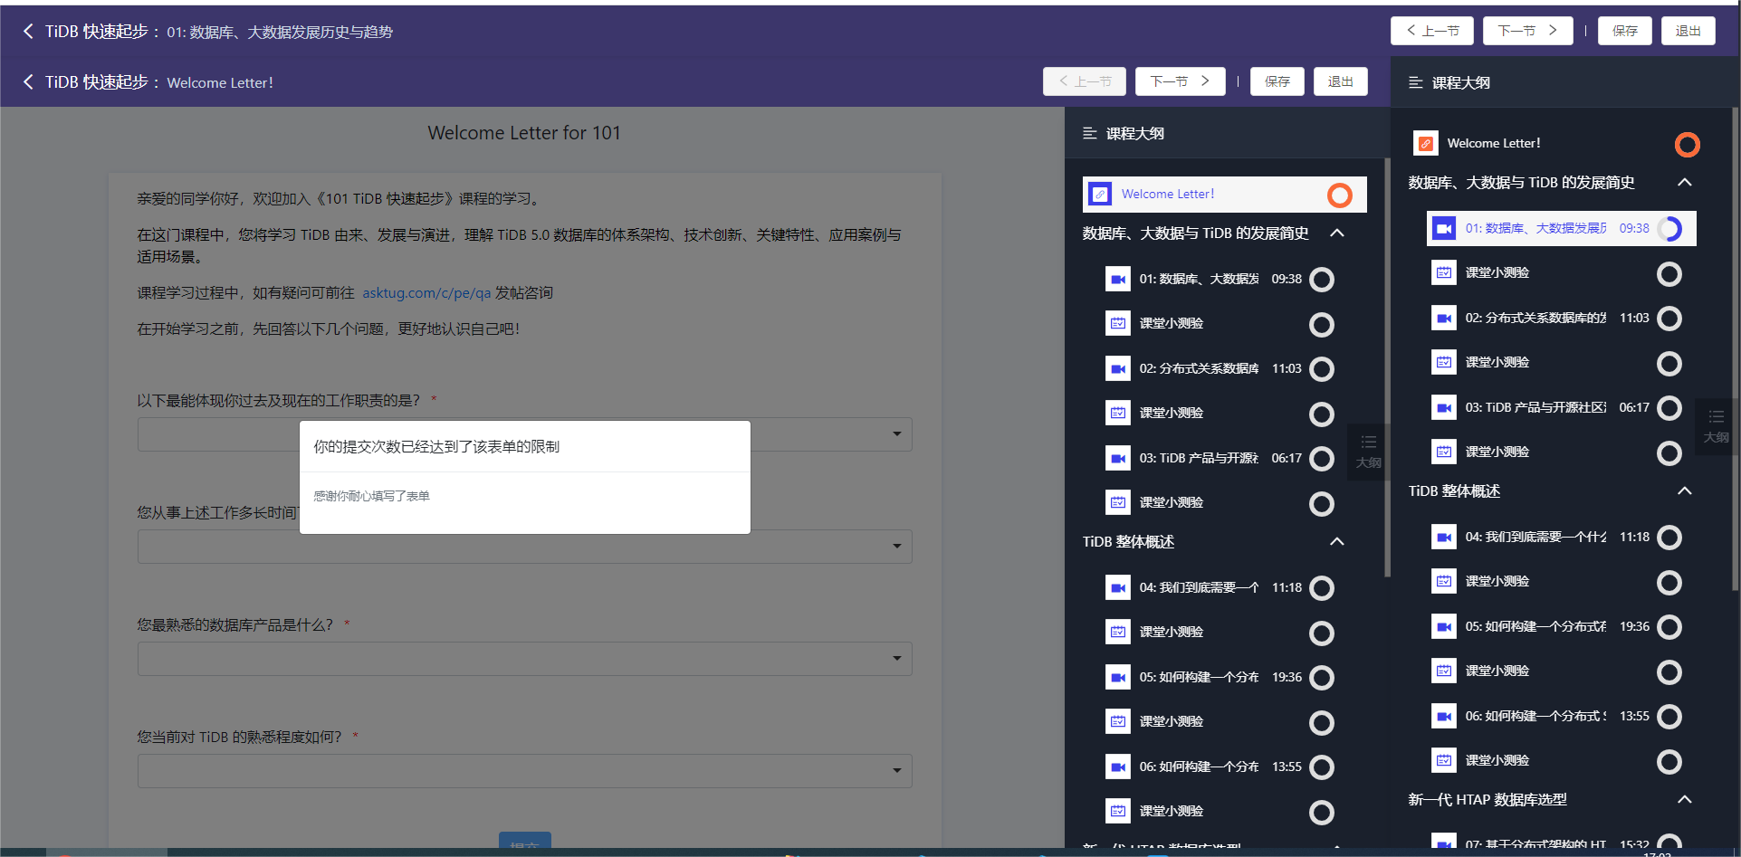
Task: Click the 大纲 outline toggle icon in the Welcome Letter window
Action: (x=1368, y=451)
